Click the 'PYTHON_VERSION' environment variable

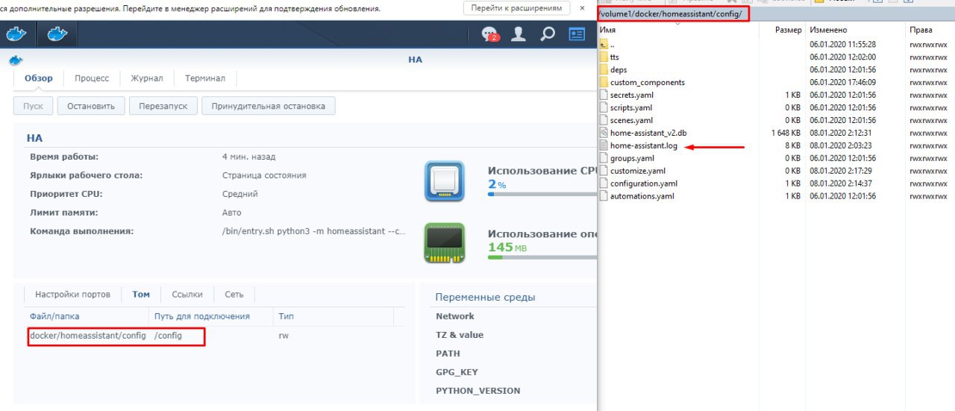[478, 391]
